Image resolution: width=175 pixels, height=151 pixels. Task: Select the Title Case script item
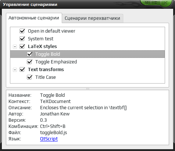tap(46, 77)
